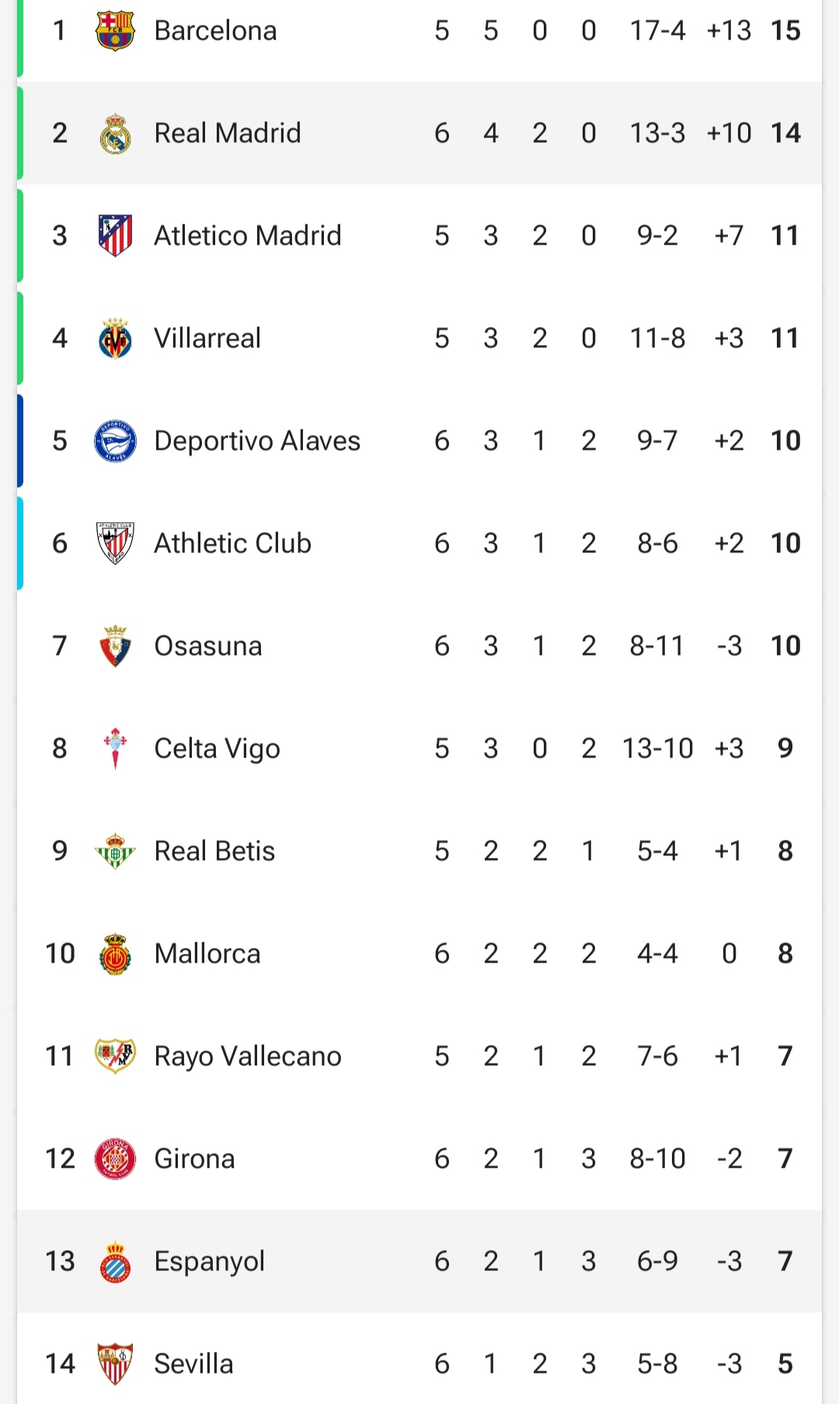Tap the Celta Vigo crest icon
This screenshot has width=839, height=1404.
115,748
